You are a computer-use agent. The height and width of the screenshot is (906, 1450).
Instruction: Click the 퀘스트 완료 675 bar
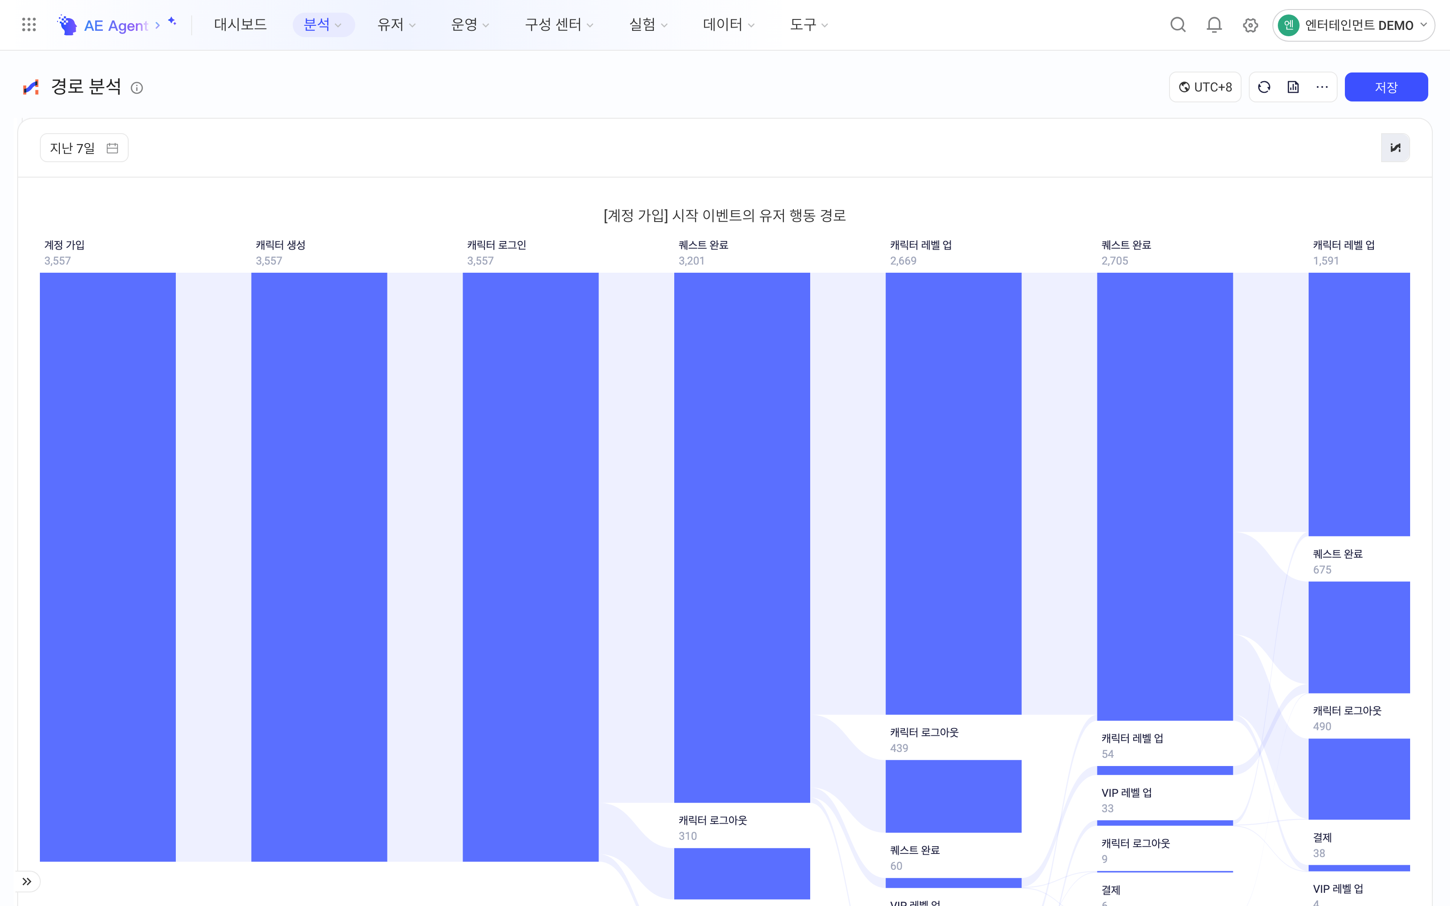[x=1359, y=637]
